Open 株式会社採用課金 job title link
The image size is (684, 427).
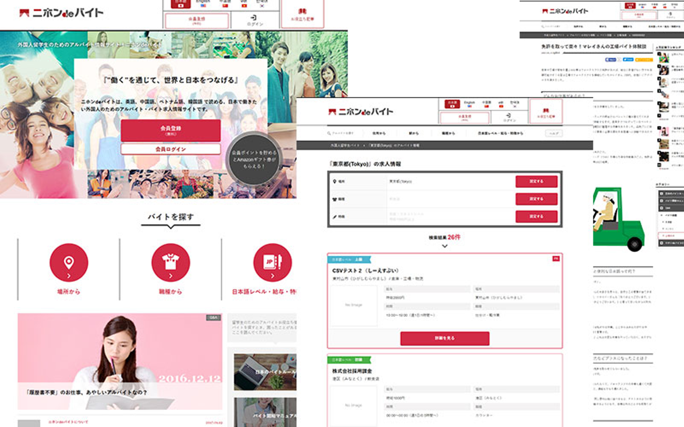pyautogui.click(x=352, y=371)
